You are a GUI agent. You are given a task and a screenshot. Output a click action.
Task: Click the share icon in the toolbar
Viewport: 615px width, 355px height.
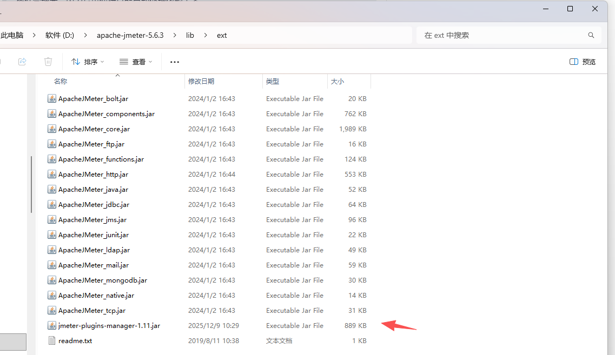point(22,62)
